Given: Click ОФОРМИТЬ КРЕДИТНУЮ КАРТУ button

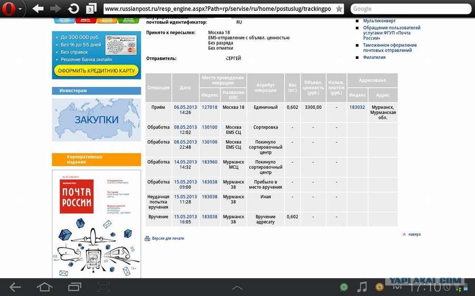Looking at the screenshot, I should 97,71.
